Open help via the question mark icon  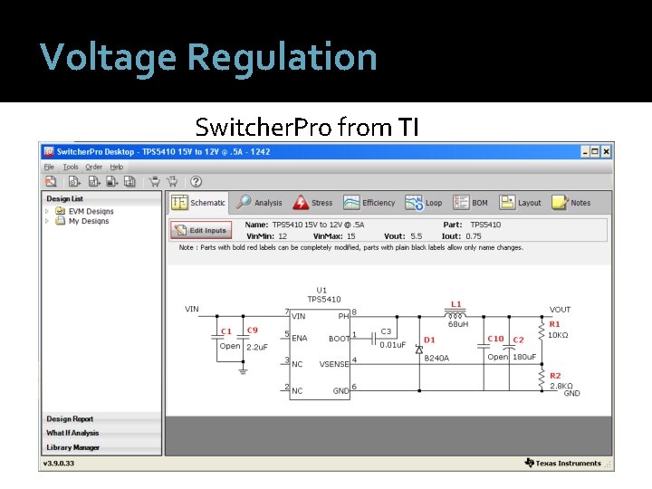pos(196,181)
